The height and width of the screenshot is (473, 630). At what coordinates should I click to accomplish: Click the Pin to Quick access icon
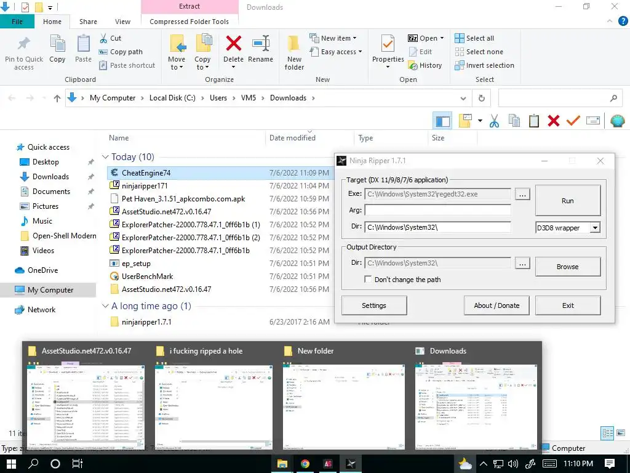coord(24,44)
